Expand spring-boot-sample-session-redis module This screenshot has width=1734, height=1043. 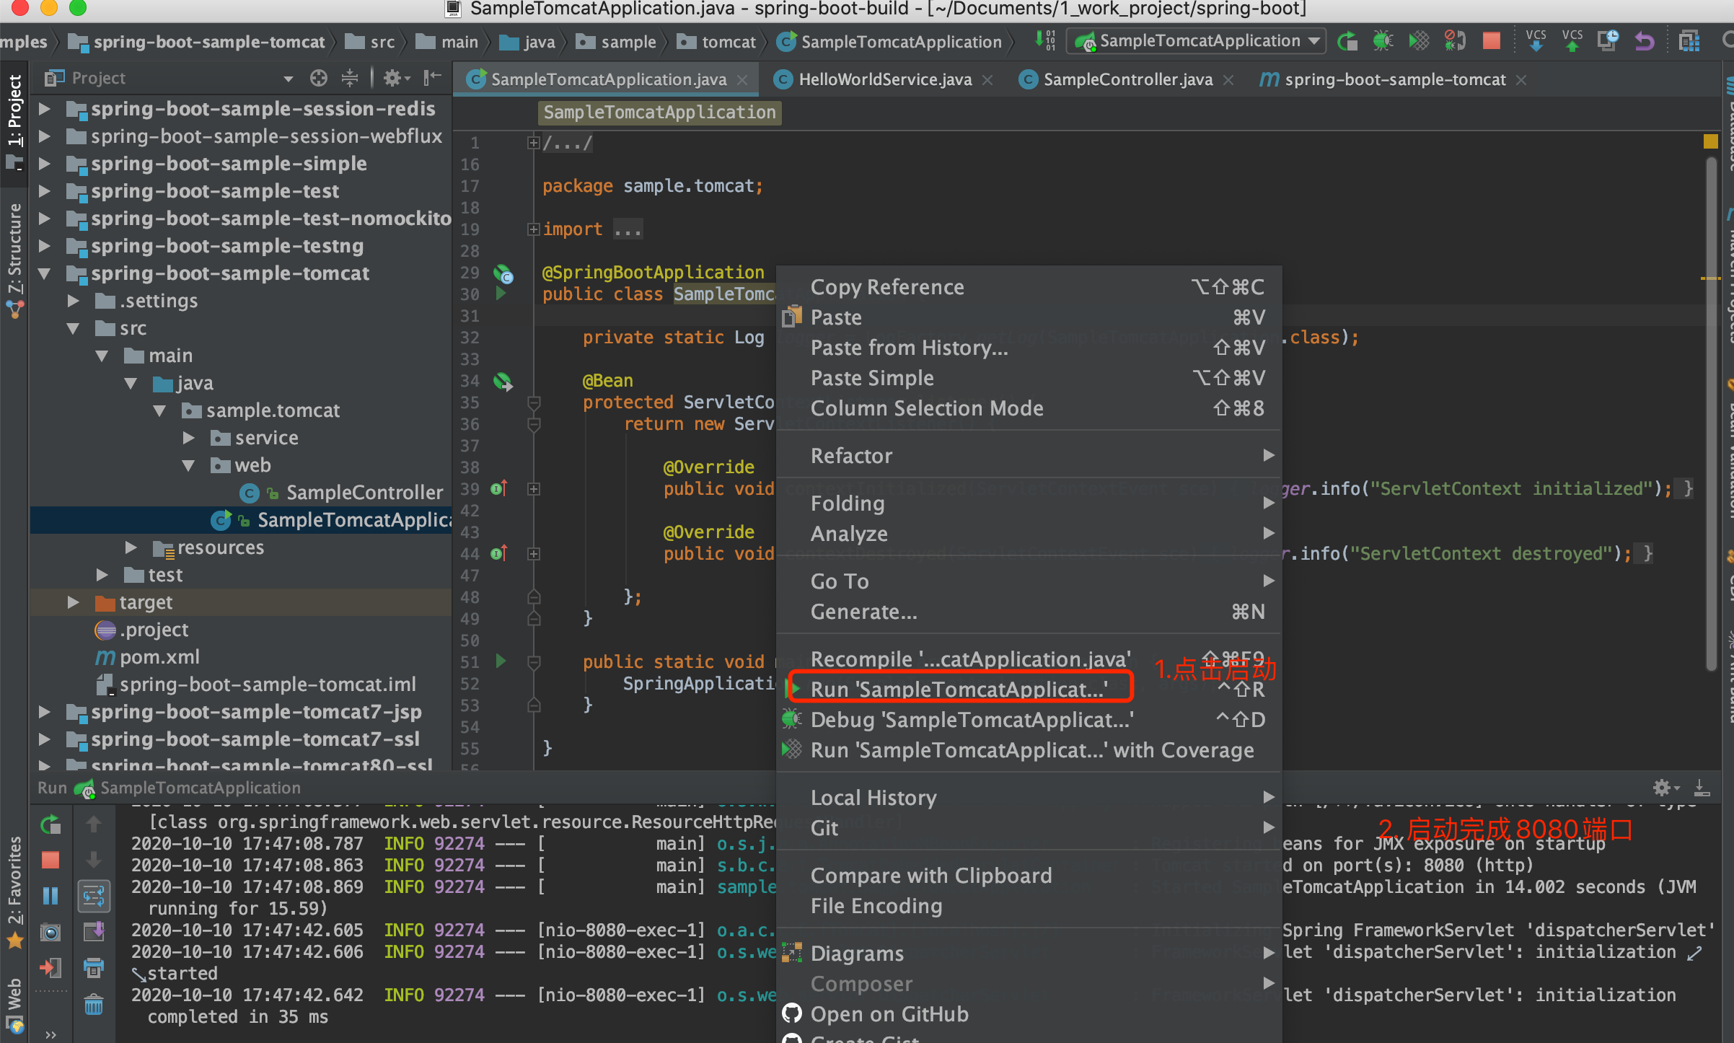coord(44,109)
